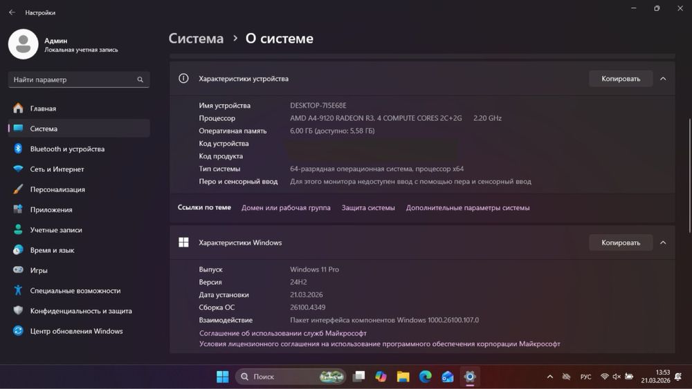Open the Главная home icon
Viewport: 692px width, 389px height.
(18, 108)
